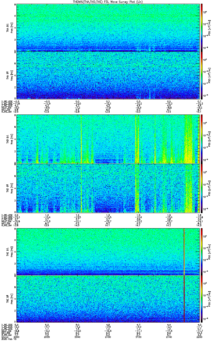Click the THD B-perpendicular spectrogram panel
This screenshot has height=341, width=213.
(x=107, y=139)
